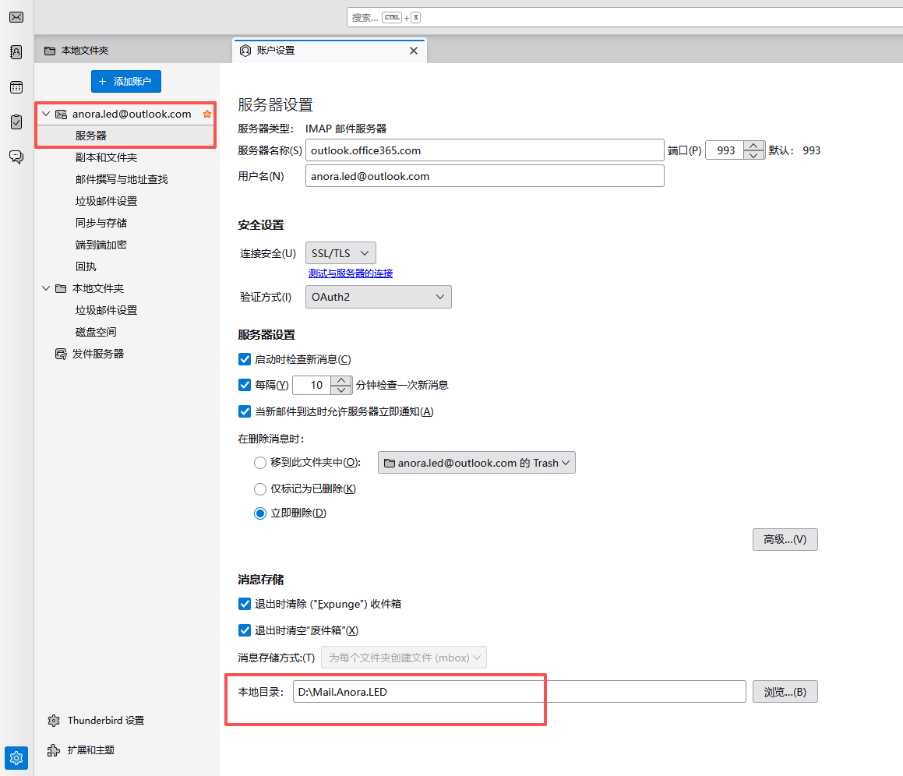Image resolution: width=903 pixels, height=776 pixels.
Task: Click the top search box
Action: pyautogui.click(x=625, y=17)
